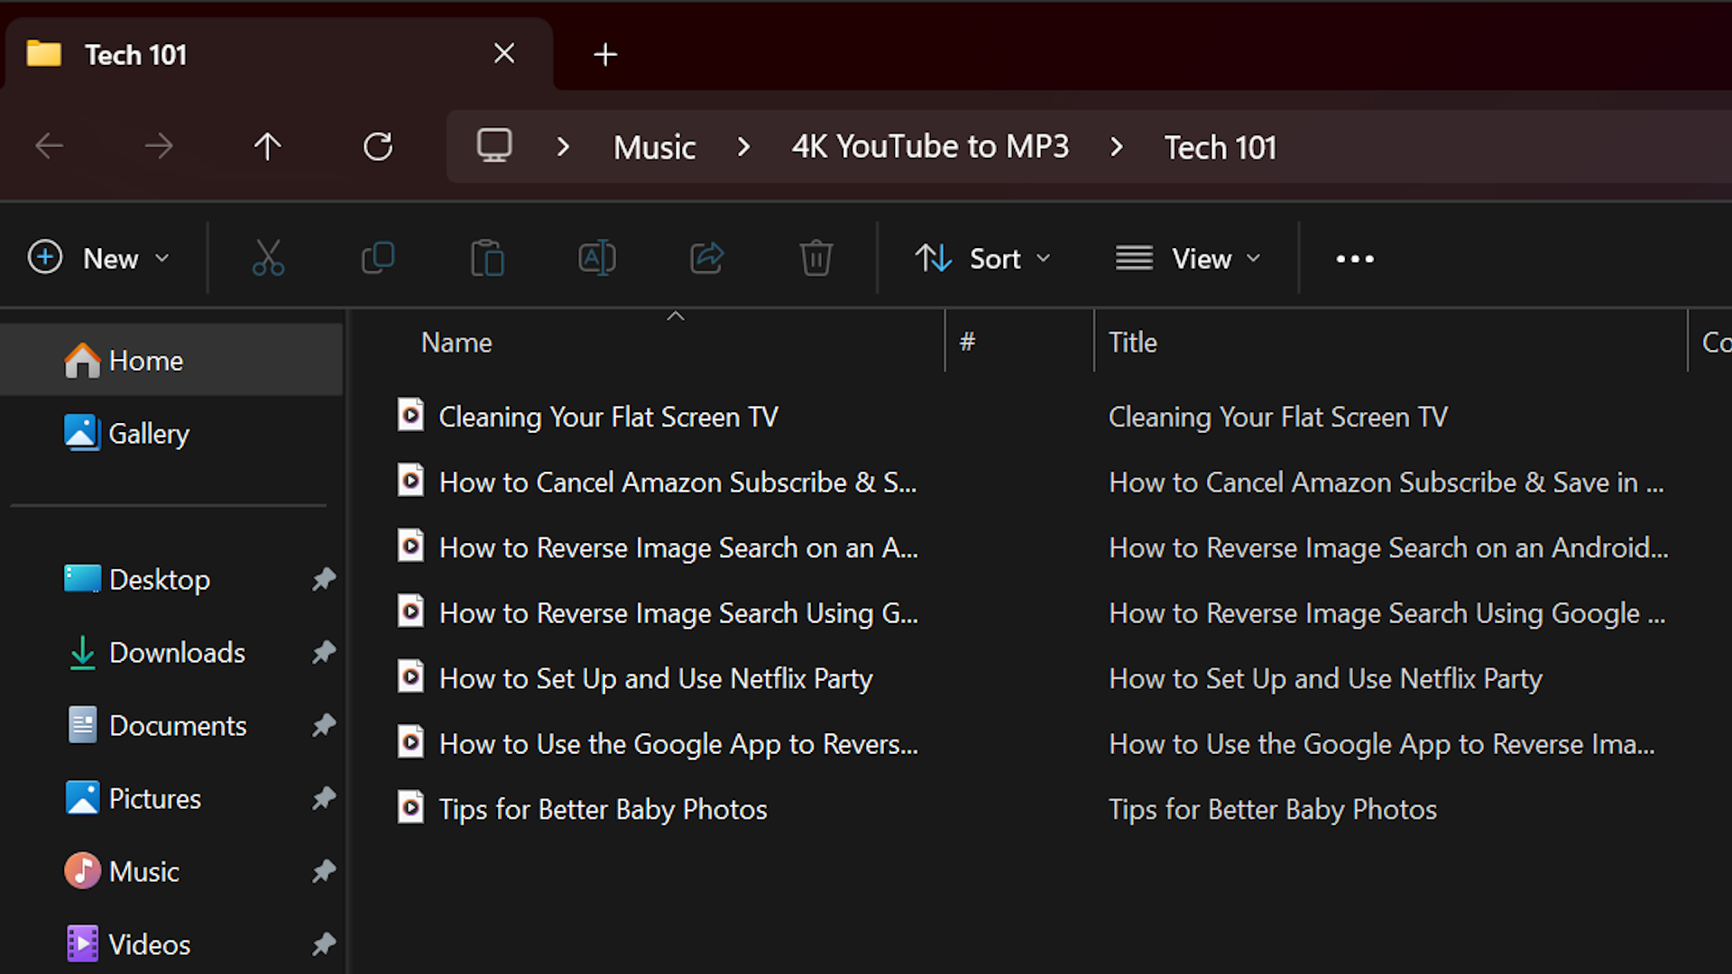Click the 4K YouTube to MP3 breadcrumb
The height and width of the screenshot is (974, 1732).
pyautogui.click(x=930, y=146)
